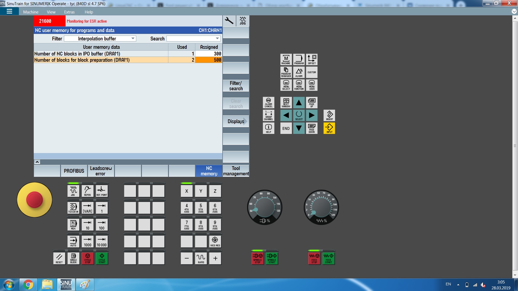Select the NC memory softkey tab
Screen dimensions: 518x291
209,171
